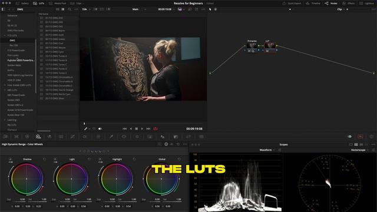Reset the Shadow wheel
Image resolution: width=377 pixels, height=212 pixels.
[44, 159]
